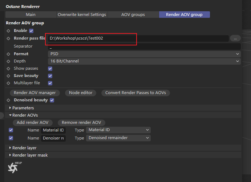Uncheck the Denoiser remainder AOV row checkbox

pyautogui.click(x=11, y=138)
